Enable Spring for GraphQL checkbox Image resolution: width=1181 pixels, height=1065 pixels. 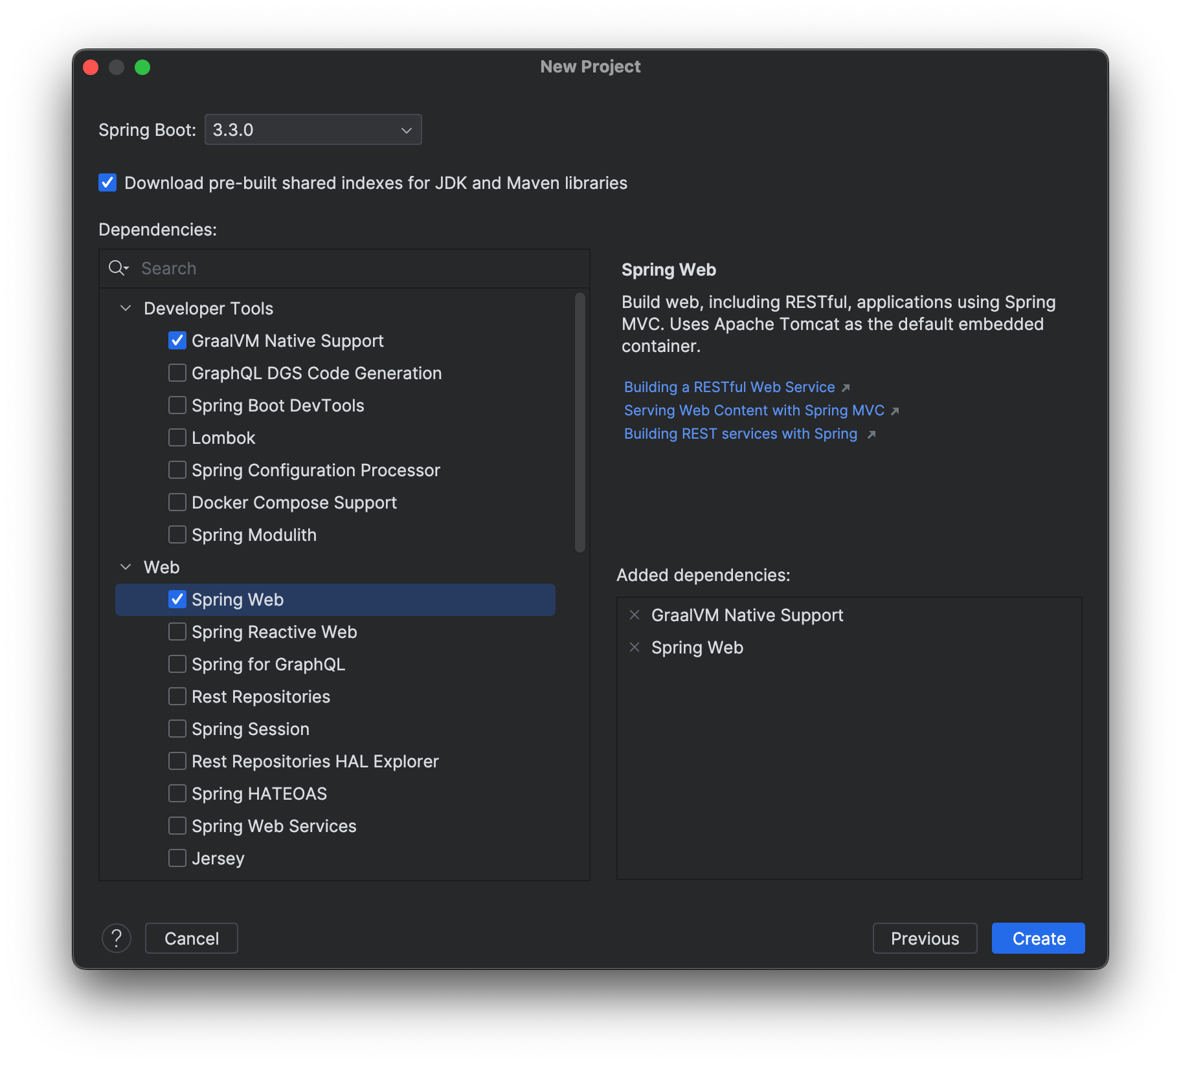[177, 664]
